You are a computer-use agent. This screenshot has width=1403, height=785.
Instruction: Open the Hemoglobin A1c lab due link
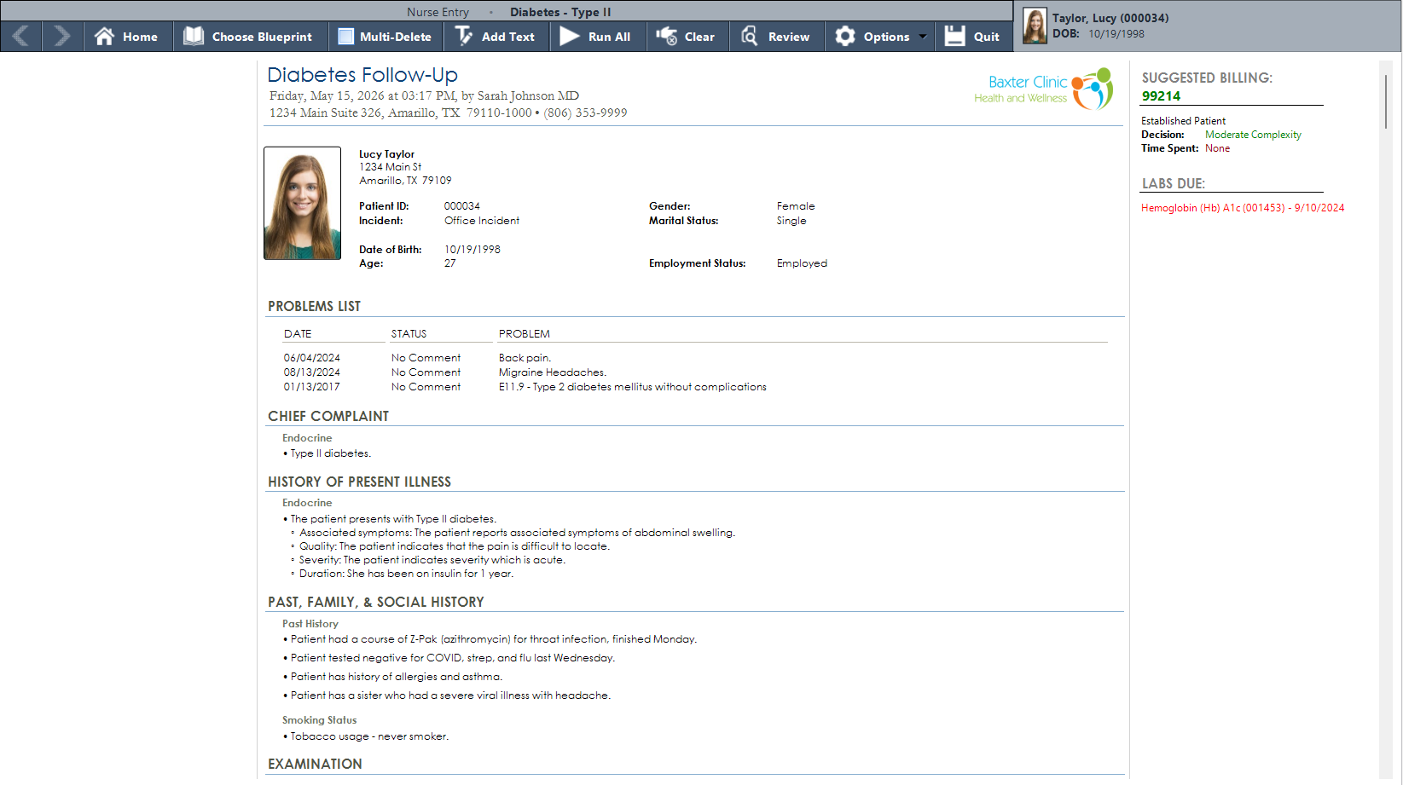coord(1243,208)
